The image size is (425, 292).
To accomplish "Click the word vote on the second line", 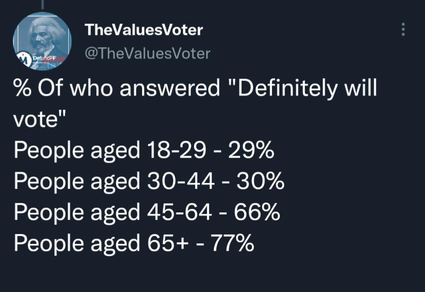I will pos(34,119).
